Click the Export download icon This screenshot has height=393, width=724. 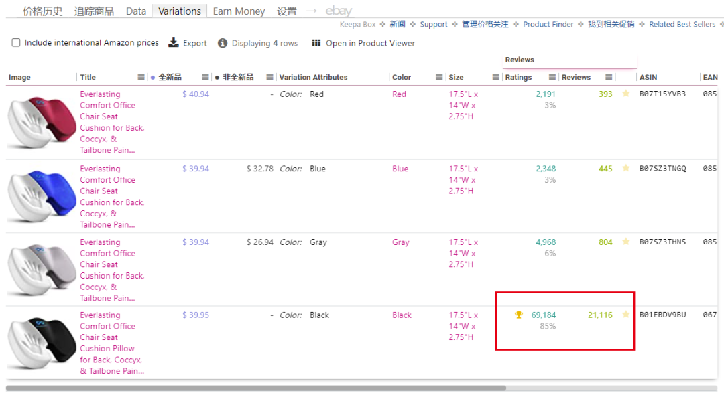click(173, 42)
